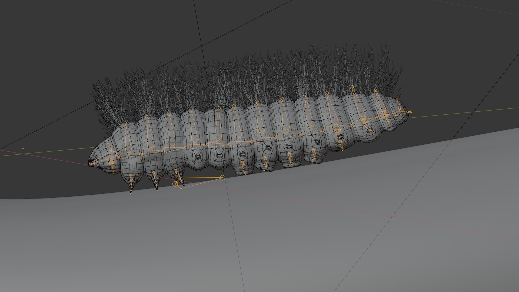Click the rightmost spiracle ring on the body

pyautogui.click(x=369, y=130)
